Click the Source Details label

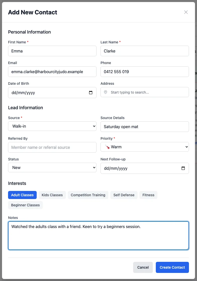pyautogui.click(x=112, y=118)
